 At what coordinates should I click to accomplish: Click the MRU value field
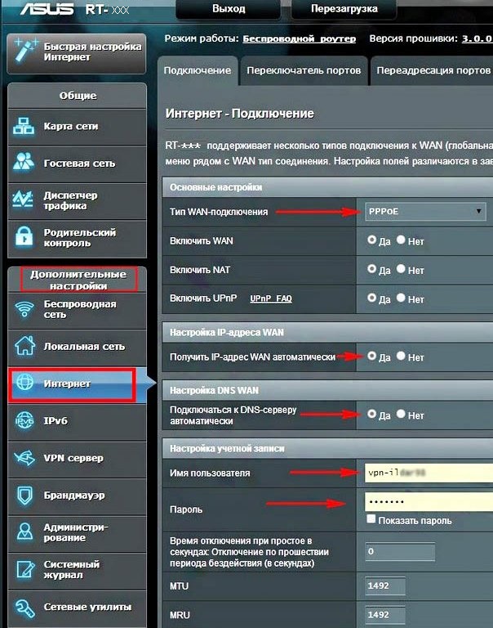coord(385,615)
